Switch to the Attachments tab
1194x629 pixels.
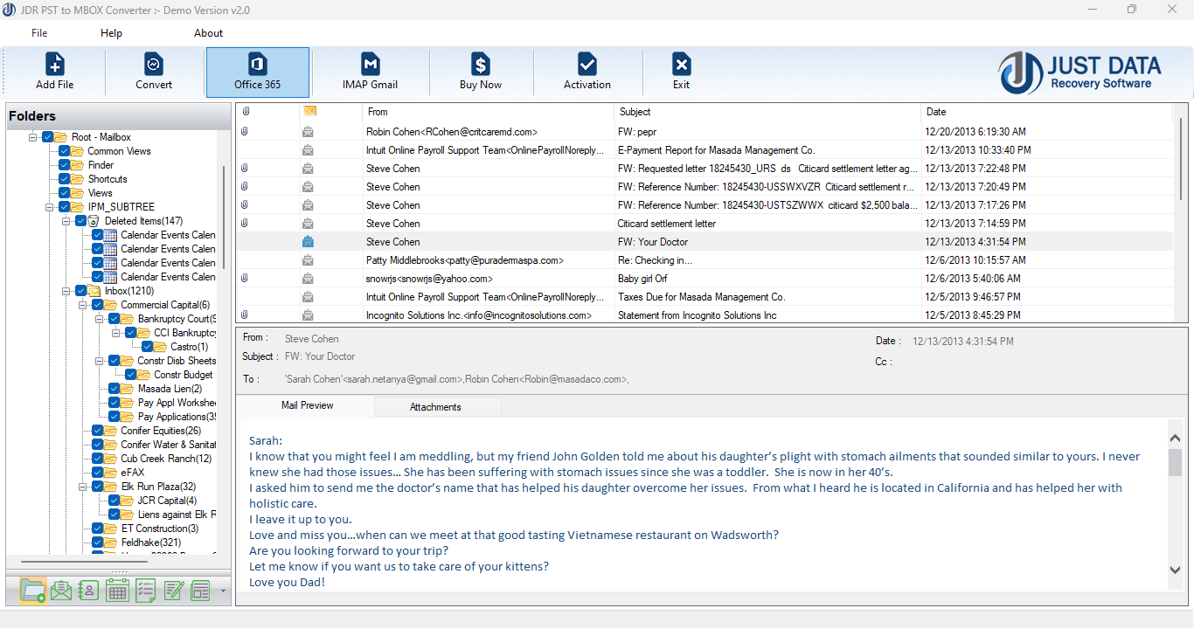coord(437,405)
